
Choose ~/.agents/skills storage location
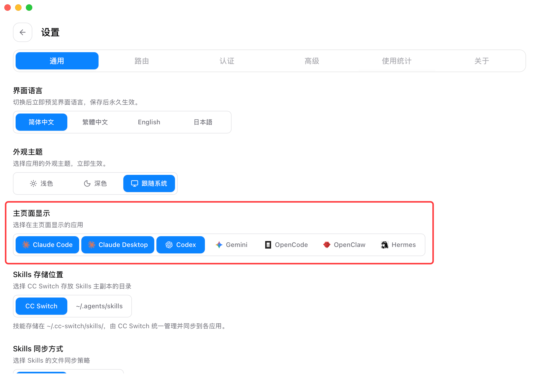point(99,306)
